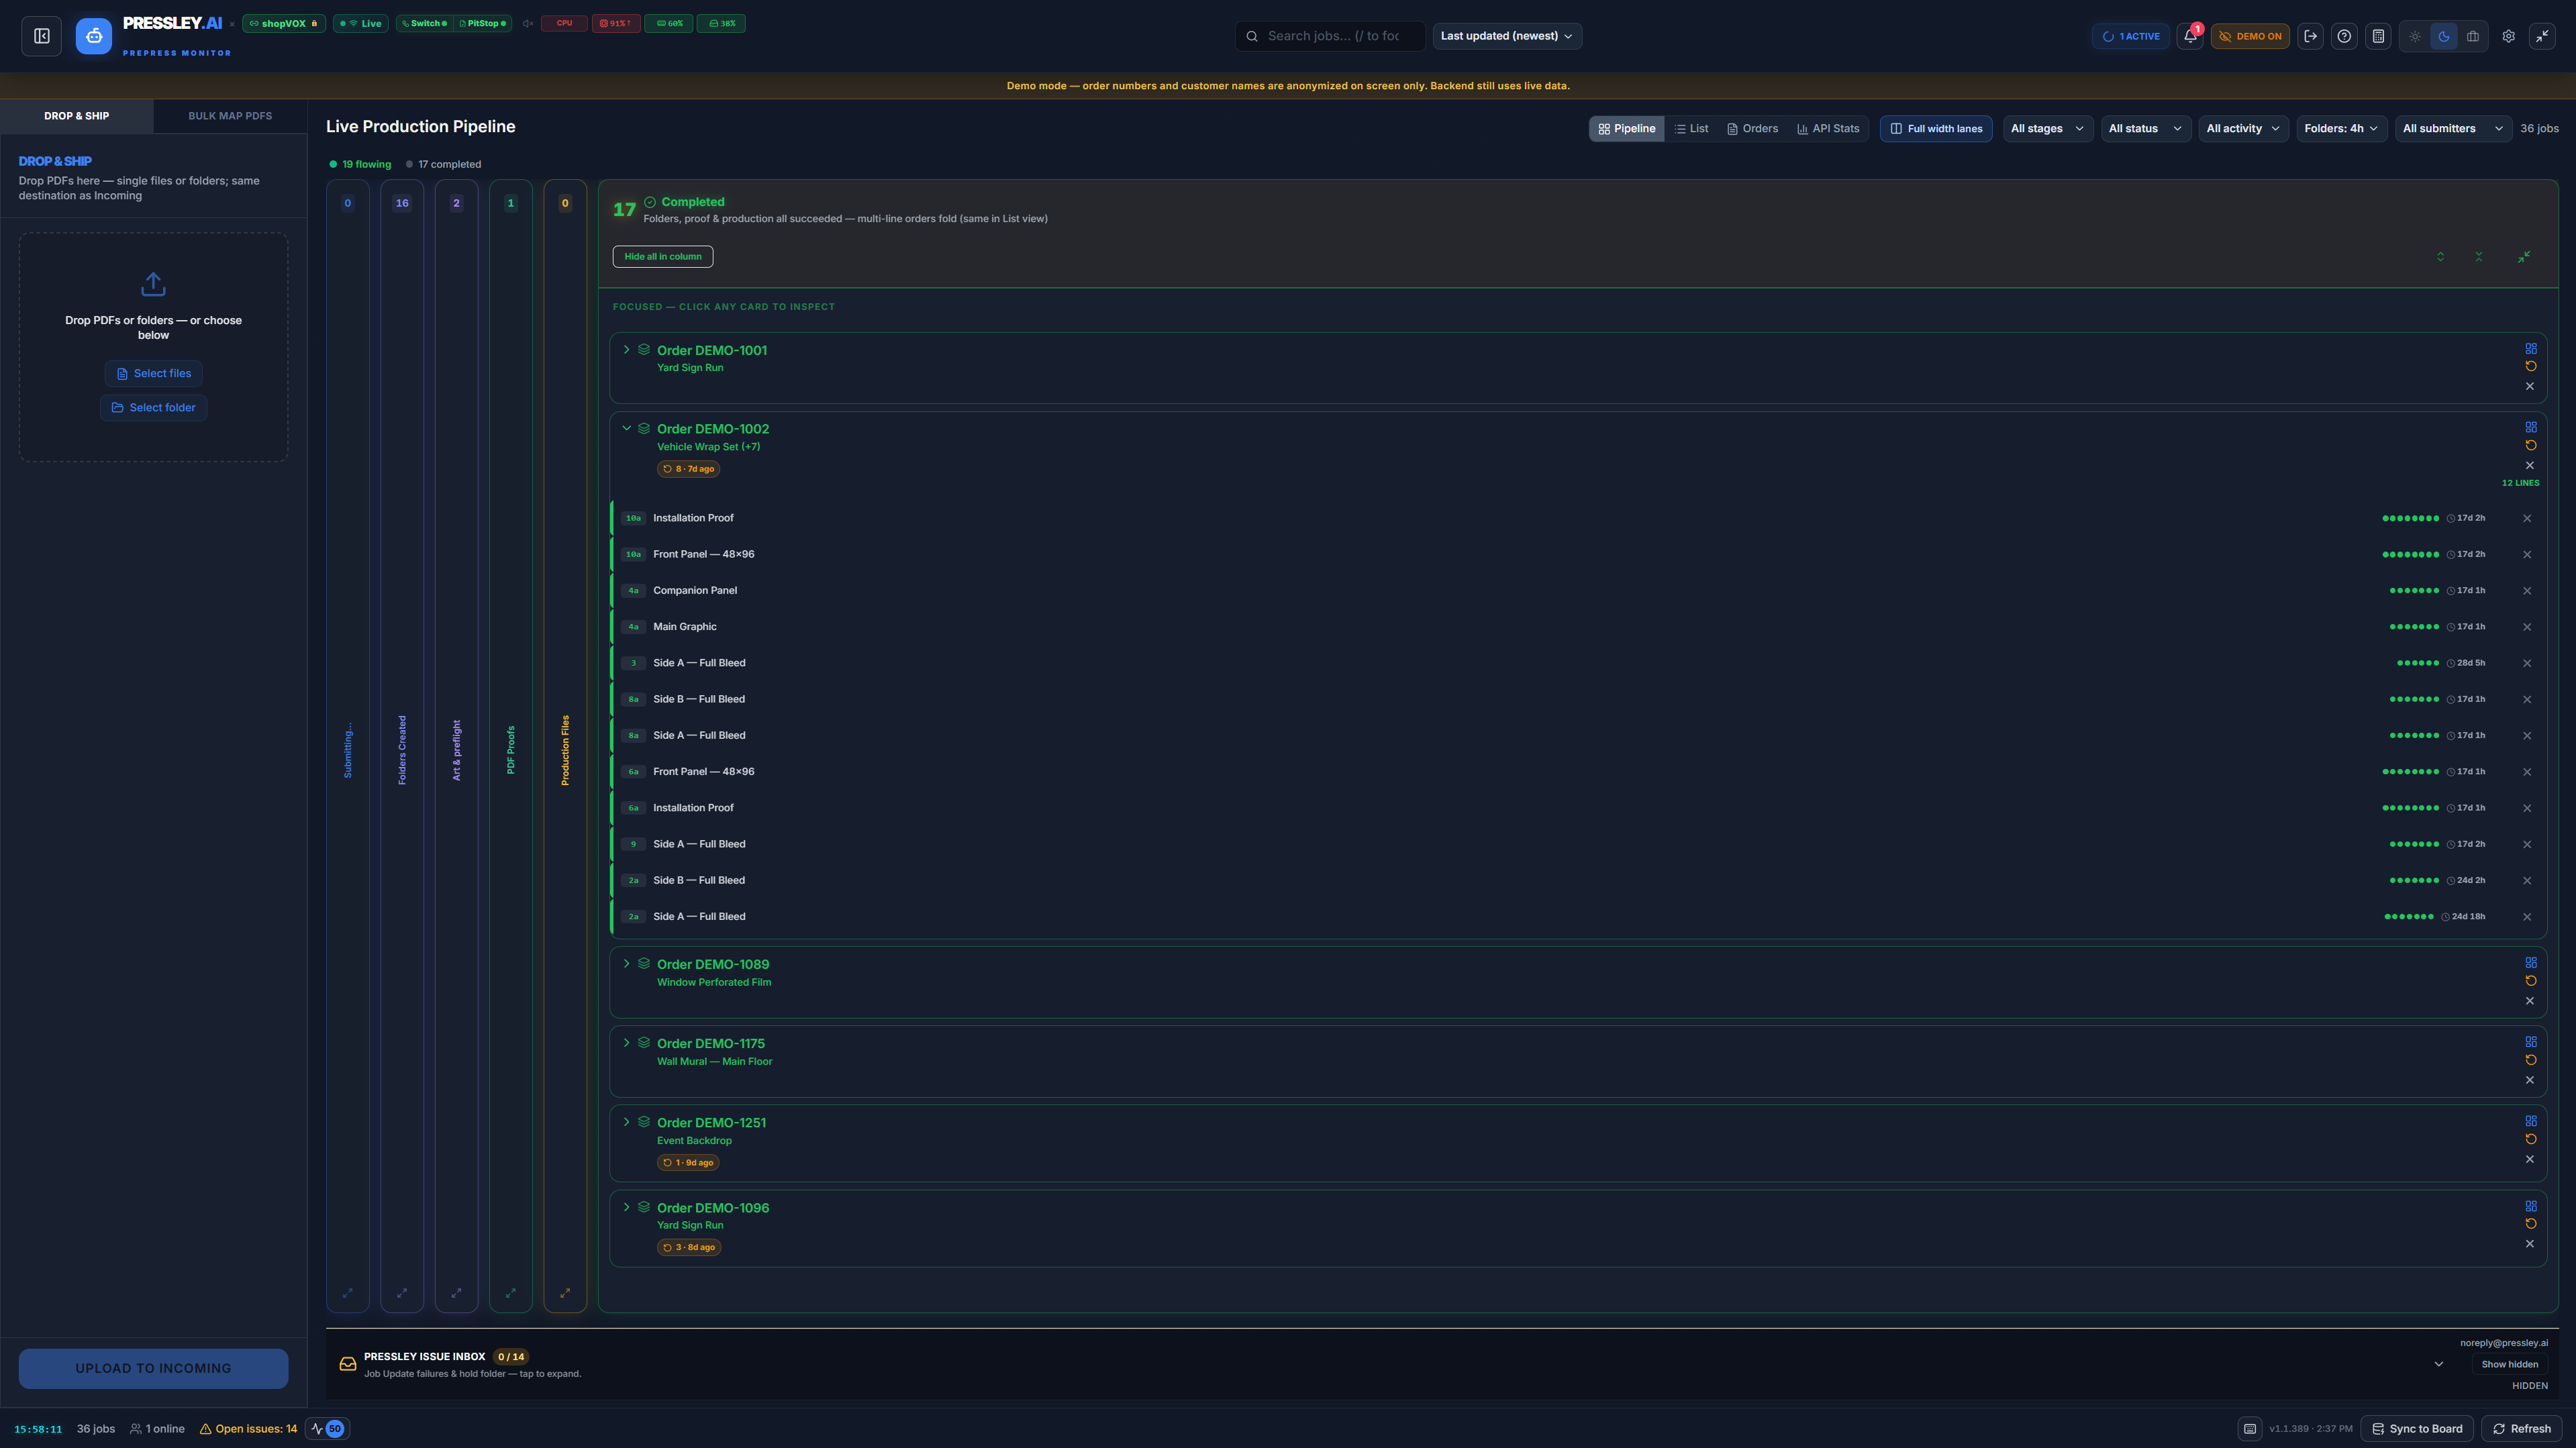Click the activity pulse icon in status bar
The image size is (2576, 1448).
coord(318,1429)
